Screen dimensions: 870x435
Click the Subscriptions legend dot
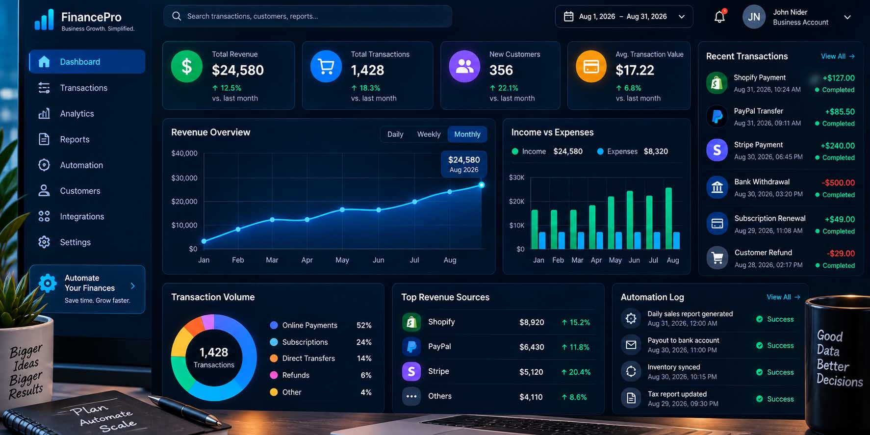pyautogui.click(x=274, y=342)
